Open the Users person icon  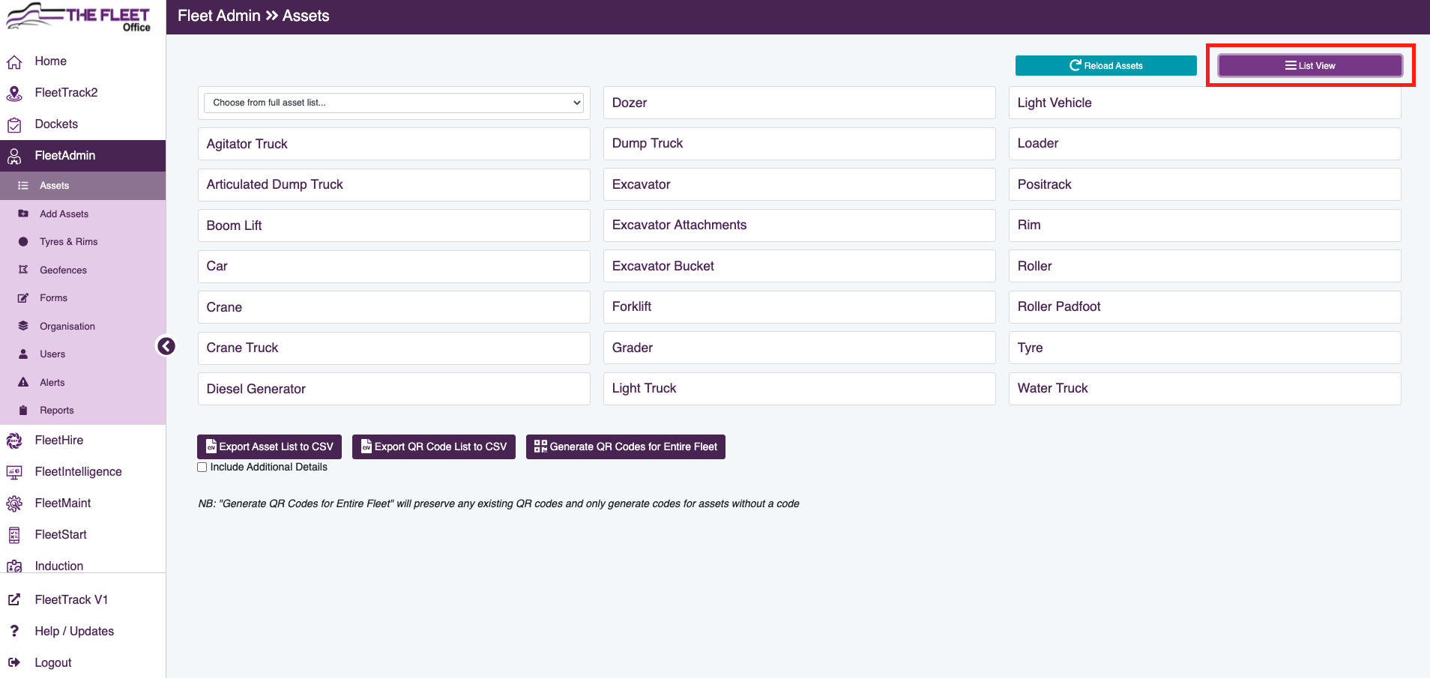[x=25, y=354]
